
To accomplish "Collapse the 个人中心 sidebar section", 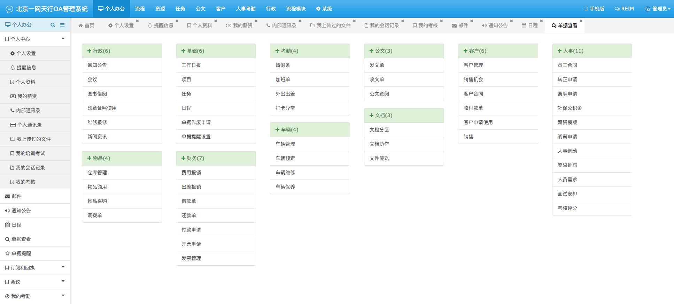I will (63, 39).
